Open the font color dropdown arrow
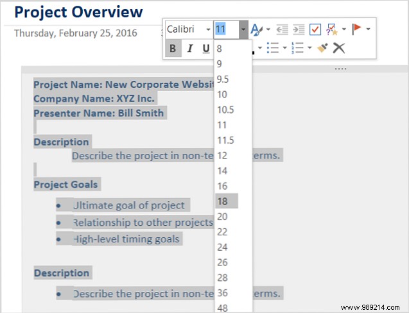409x313 pixels. tap(260, 47)
